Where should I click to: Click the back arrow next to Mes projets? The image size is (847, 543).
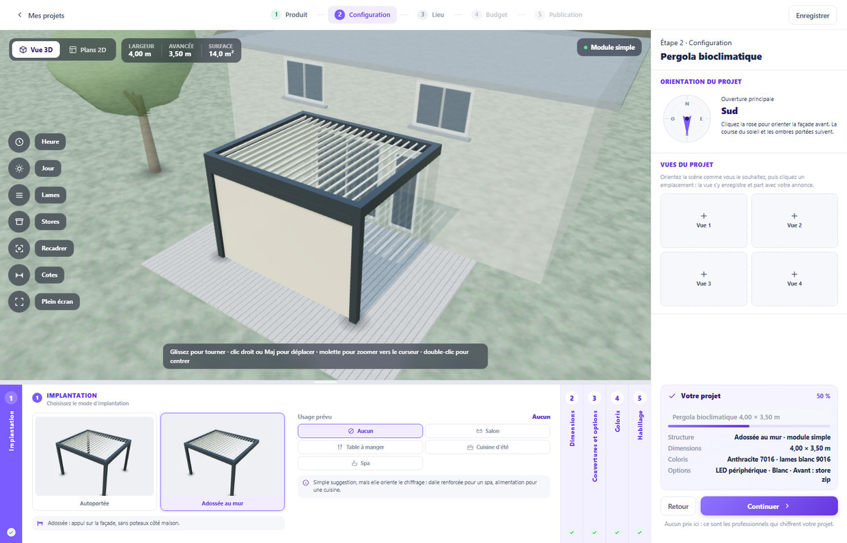(19, 15)
